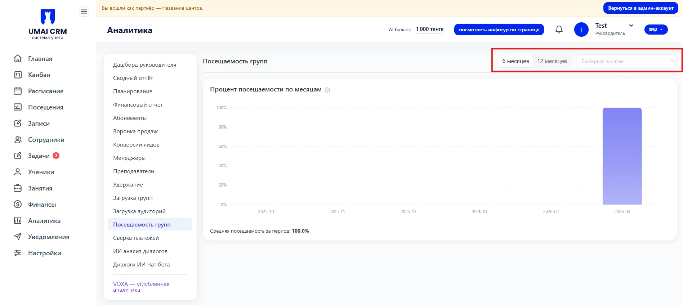
Task: Go to Финансы section
Action: click(x=42, y=205)
